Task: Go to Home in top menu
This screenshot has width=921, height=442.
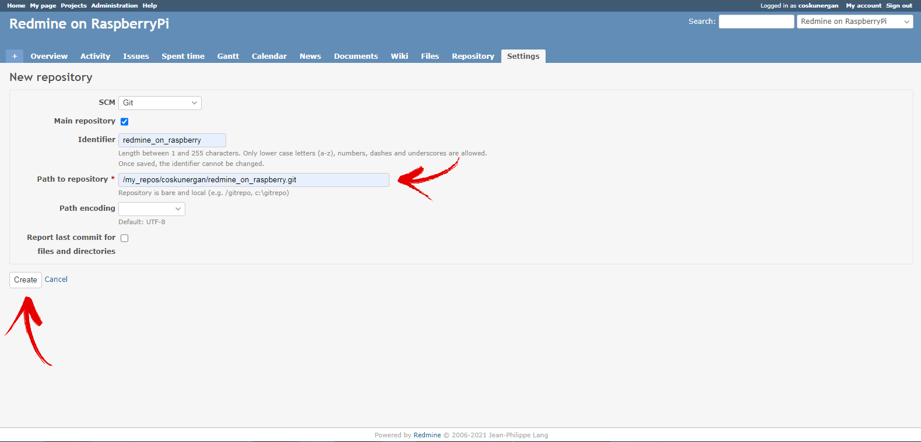Action: (16, 5)
